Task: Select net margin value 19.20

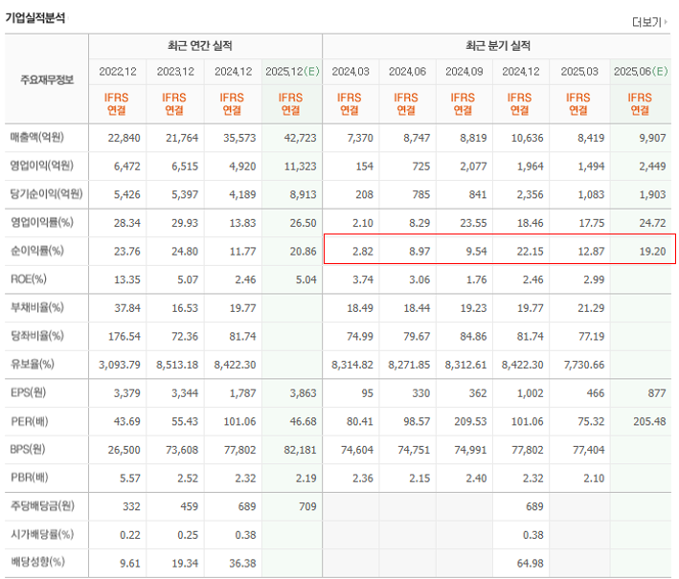Action: pyautogui.click(x=652, y=252)
